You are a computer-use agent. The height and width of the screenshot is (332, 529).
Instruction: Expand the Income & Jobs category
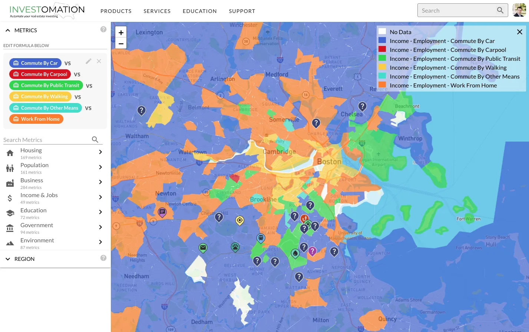pos(100,197)
